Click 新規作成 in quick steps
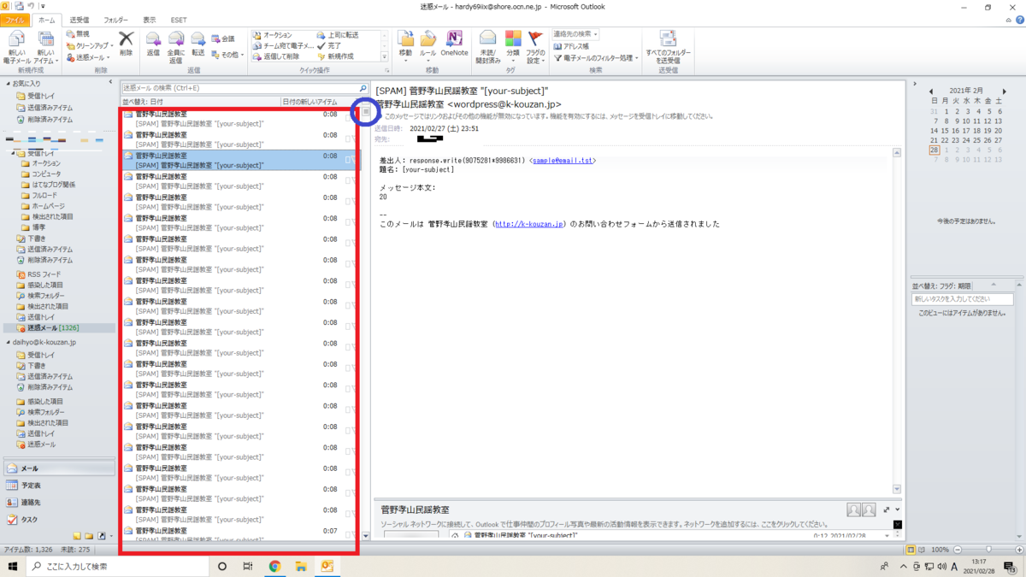1026x577 pixels. tap(334, 56)
